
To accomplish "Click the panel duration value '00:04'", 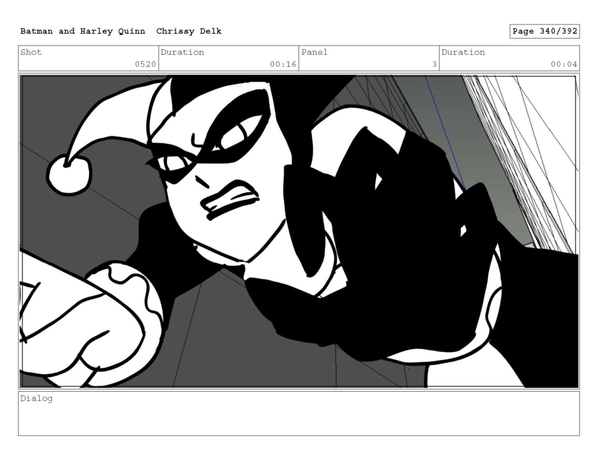I will tap(564, 64).
